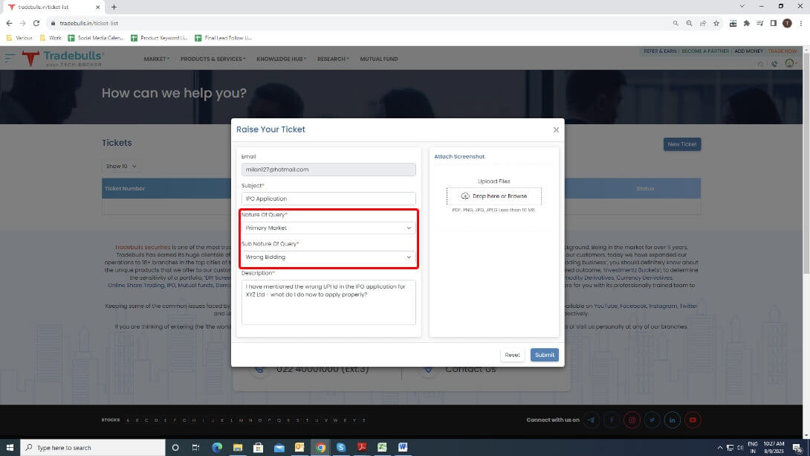810x456 pixels.
Task: Open the hamburger side menu icon
Action: point(10,58)
